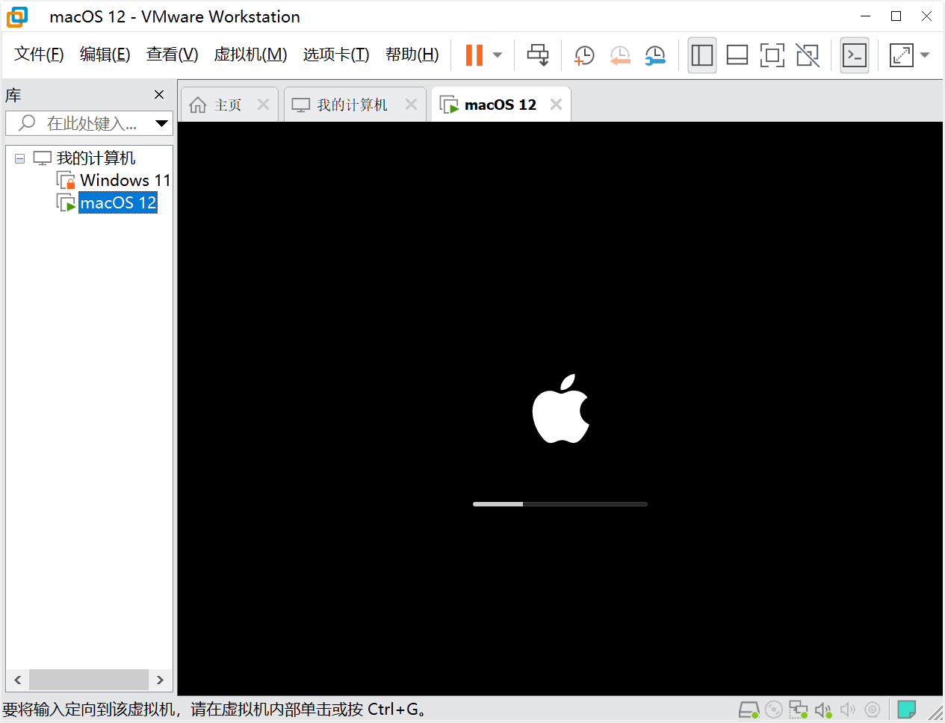
Task: Open the 选项卡(T) menu
Action: (336, 55)
